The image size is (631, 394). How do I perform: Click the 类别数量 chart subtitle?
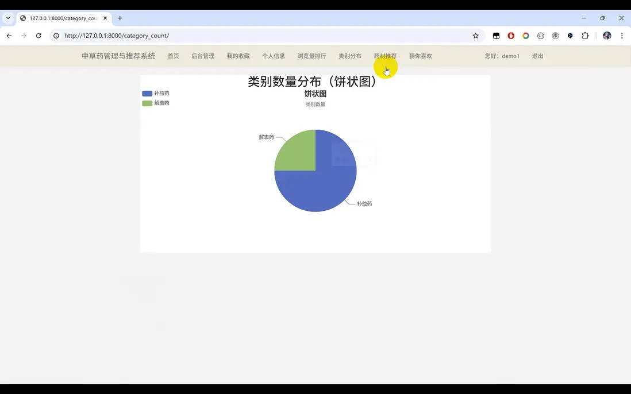pos(315,104)
